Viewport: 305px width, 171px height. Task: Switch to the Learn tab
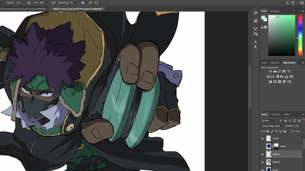point(264,62)
